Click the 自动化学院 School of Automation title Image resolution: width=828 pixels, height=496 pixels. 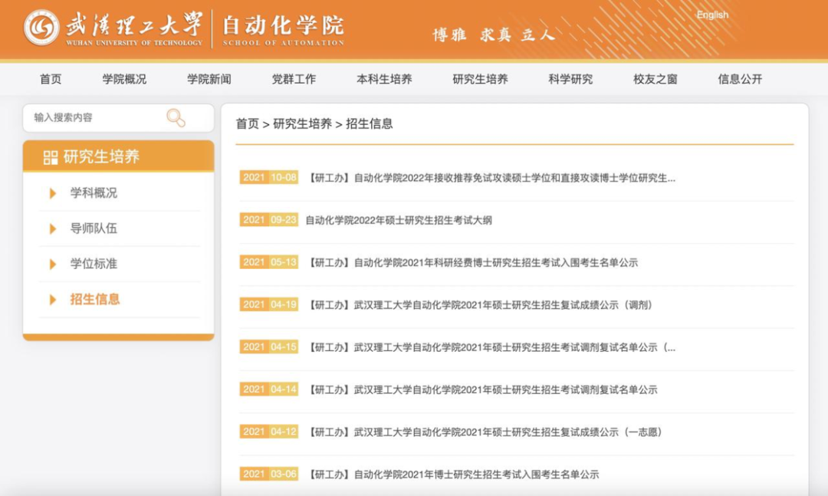point(284,30)
